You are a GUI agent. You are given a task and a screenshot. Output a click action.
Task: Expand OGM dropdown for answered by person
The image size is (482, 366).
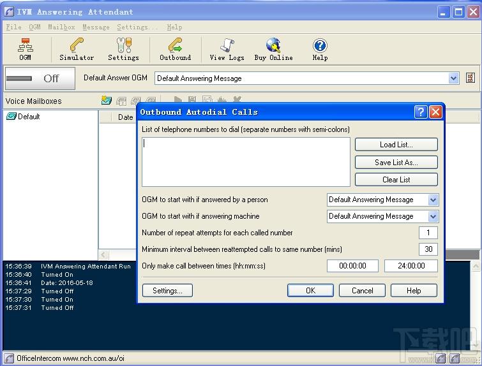click(433, 200)
